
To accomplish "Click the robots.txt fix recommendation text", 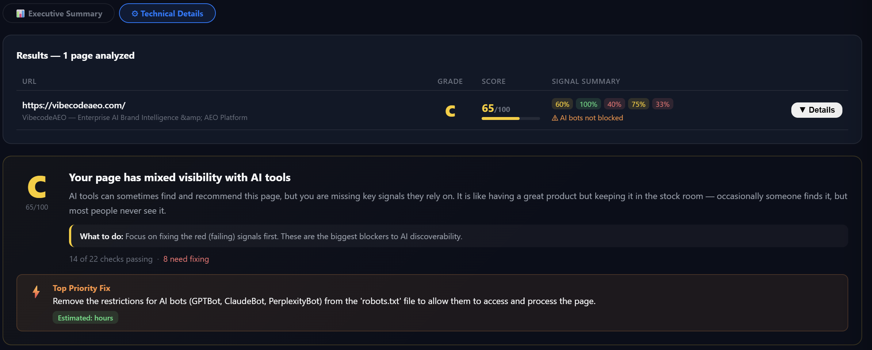I will [x=324, y=301].
